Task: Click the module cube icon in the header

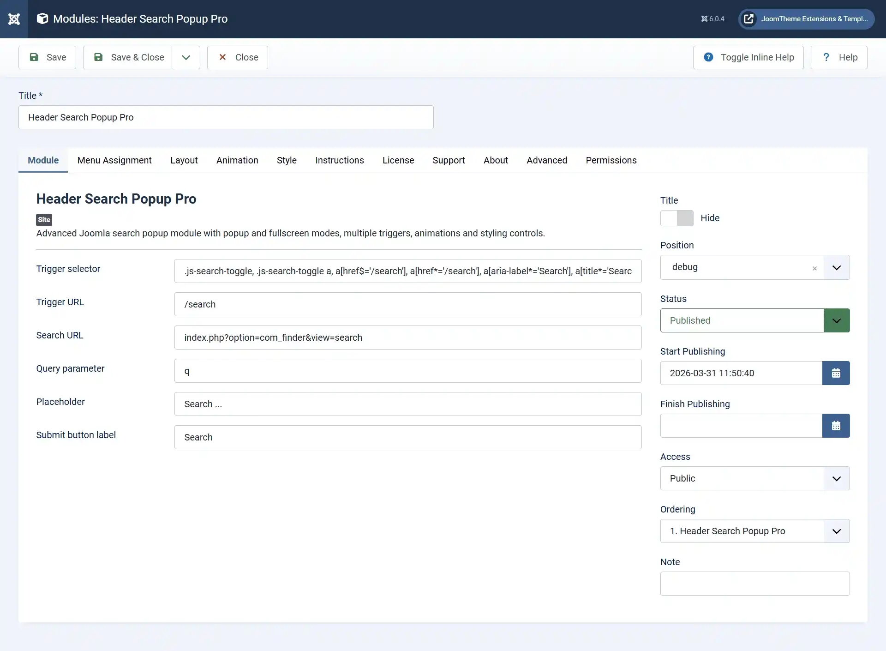Action: [x=42, y=18]
